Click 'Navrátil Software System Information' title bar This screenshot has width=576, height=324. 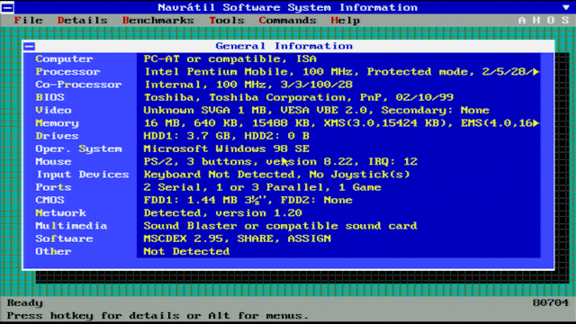[288, 7]
